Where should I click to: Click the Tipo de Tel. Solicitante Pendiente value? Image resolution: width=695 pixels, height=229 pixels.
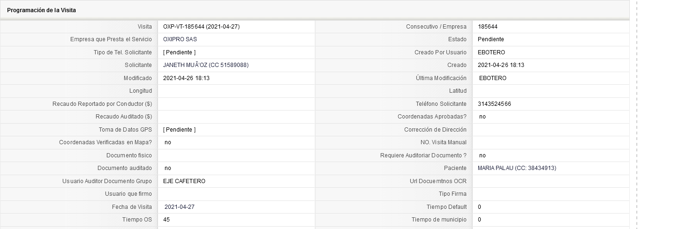coord(180,52)
